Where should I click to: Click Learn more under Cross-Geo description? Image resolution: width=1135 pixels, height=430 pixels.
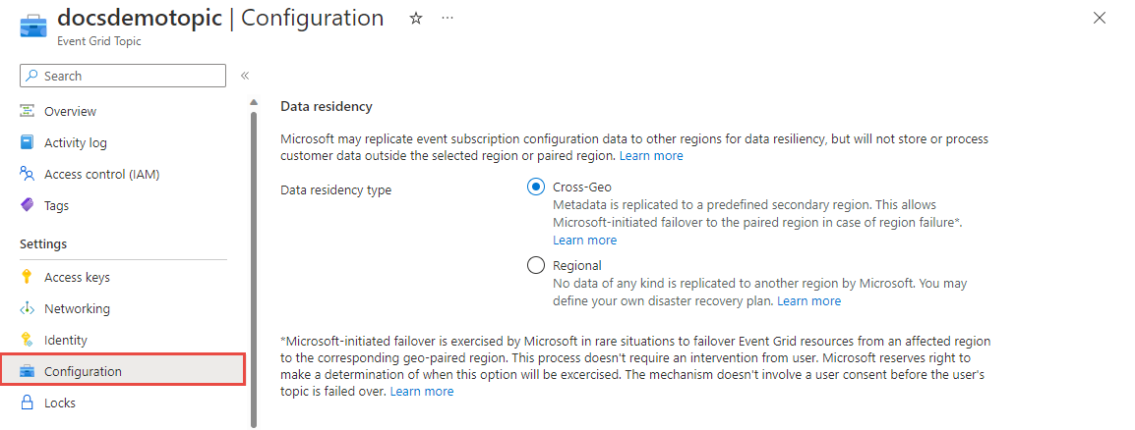tap(584, 240)
